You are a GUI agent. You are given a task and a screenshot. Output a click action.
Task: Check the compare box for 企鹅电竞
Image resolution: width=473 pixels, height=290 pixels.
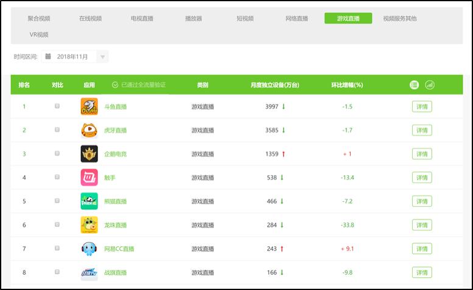point(57,153)
